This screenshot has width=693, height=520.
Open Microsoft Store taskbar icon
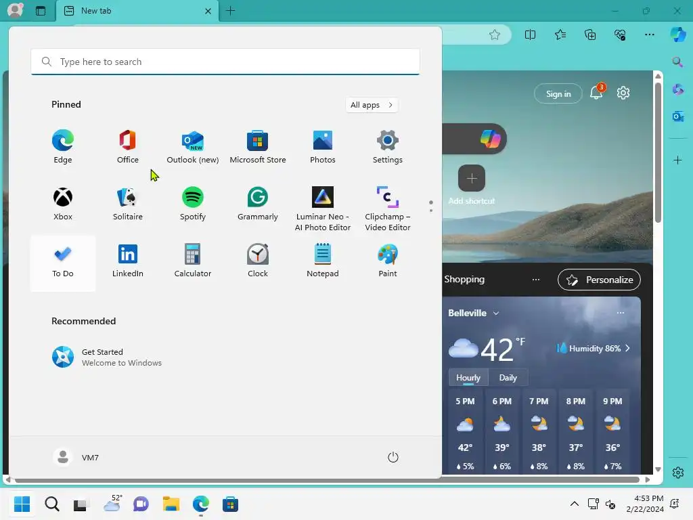pos(230,504)
